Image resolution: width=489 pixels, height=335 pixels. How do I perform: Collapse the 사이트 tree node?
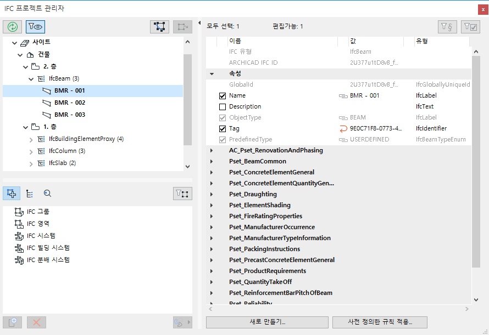coord(14,43)
